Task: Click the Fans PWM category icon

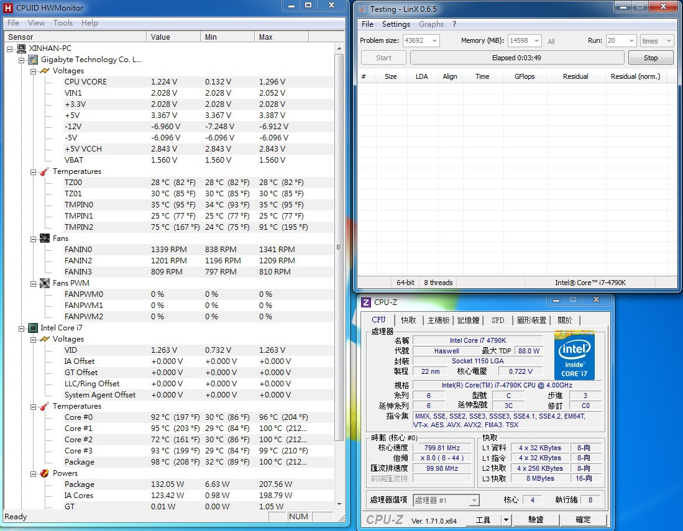Action: [x=44, y=283]
